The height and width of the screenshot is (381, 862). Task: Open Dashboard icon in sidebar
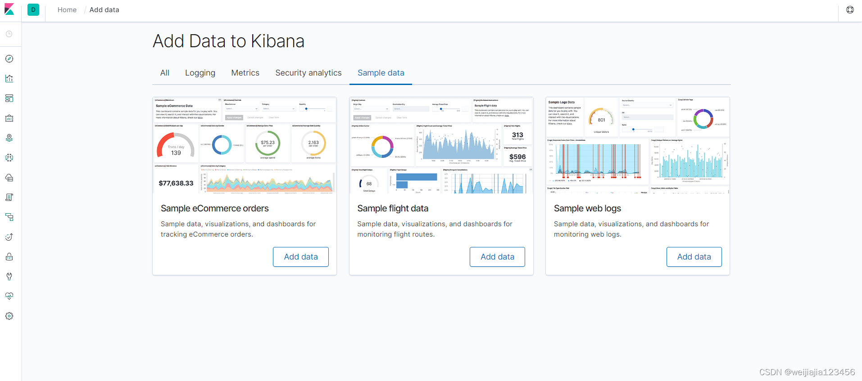pyautogui.click(x=9, y=99)
